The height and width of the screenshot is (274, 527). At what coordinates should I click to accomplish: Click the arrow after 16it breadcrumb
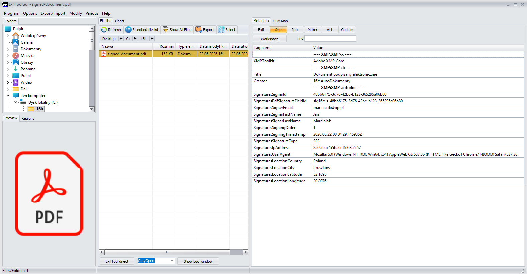152,39
